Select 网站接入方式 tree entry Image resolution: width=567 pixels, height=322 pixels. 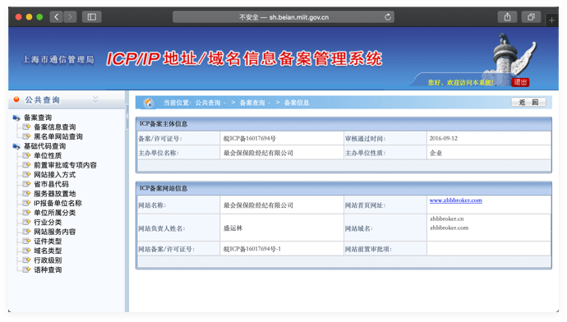pos(54,174)
